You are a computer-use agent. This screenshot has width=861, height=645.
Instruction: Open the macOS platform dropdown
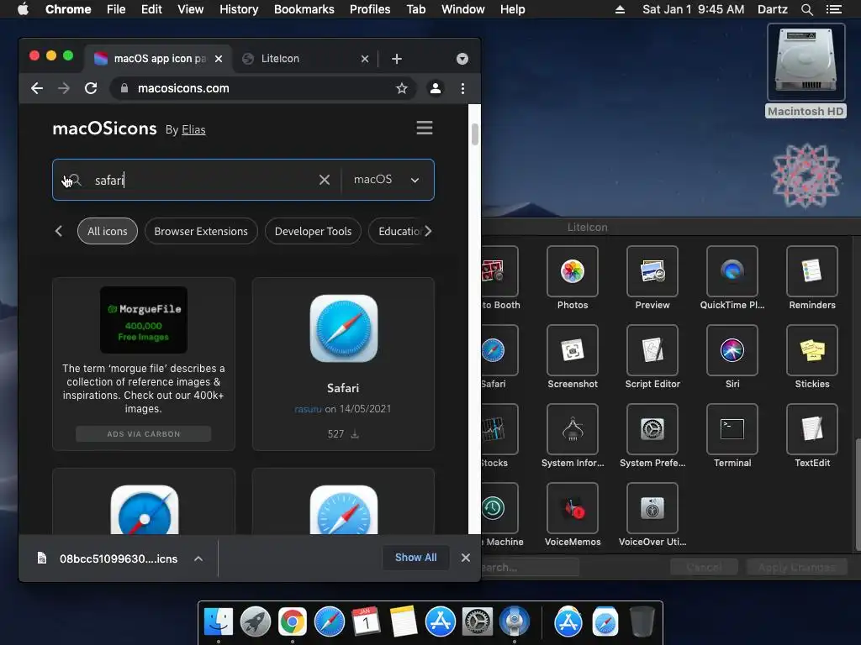tap(387, 180)
